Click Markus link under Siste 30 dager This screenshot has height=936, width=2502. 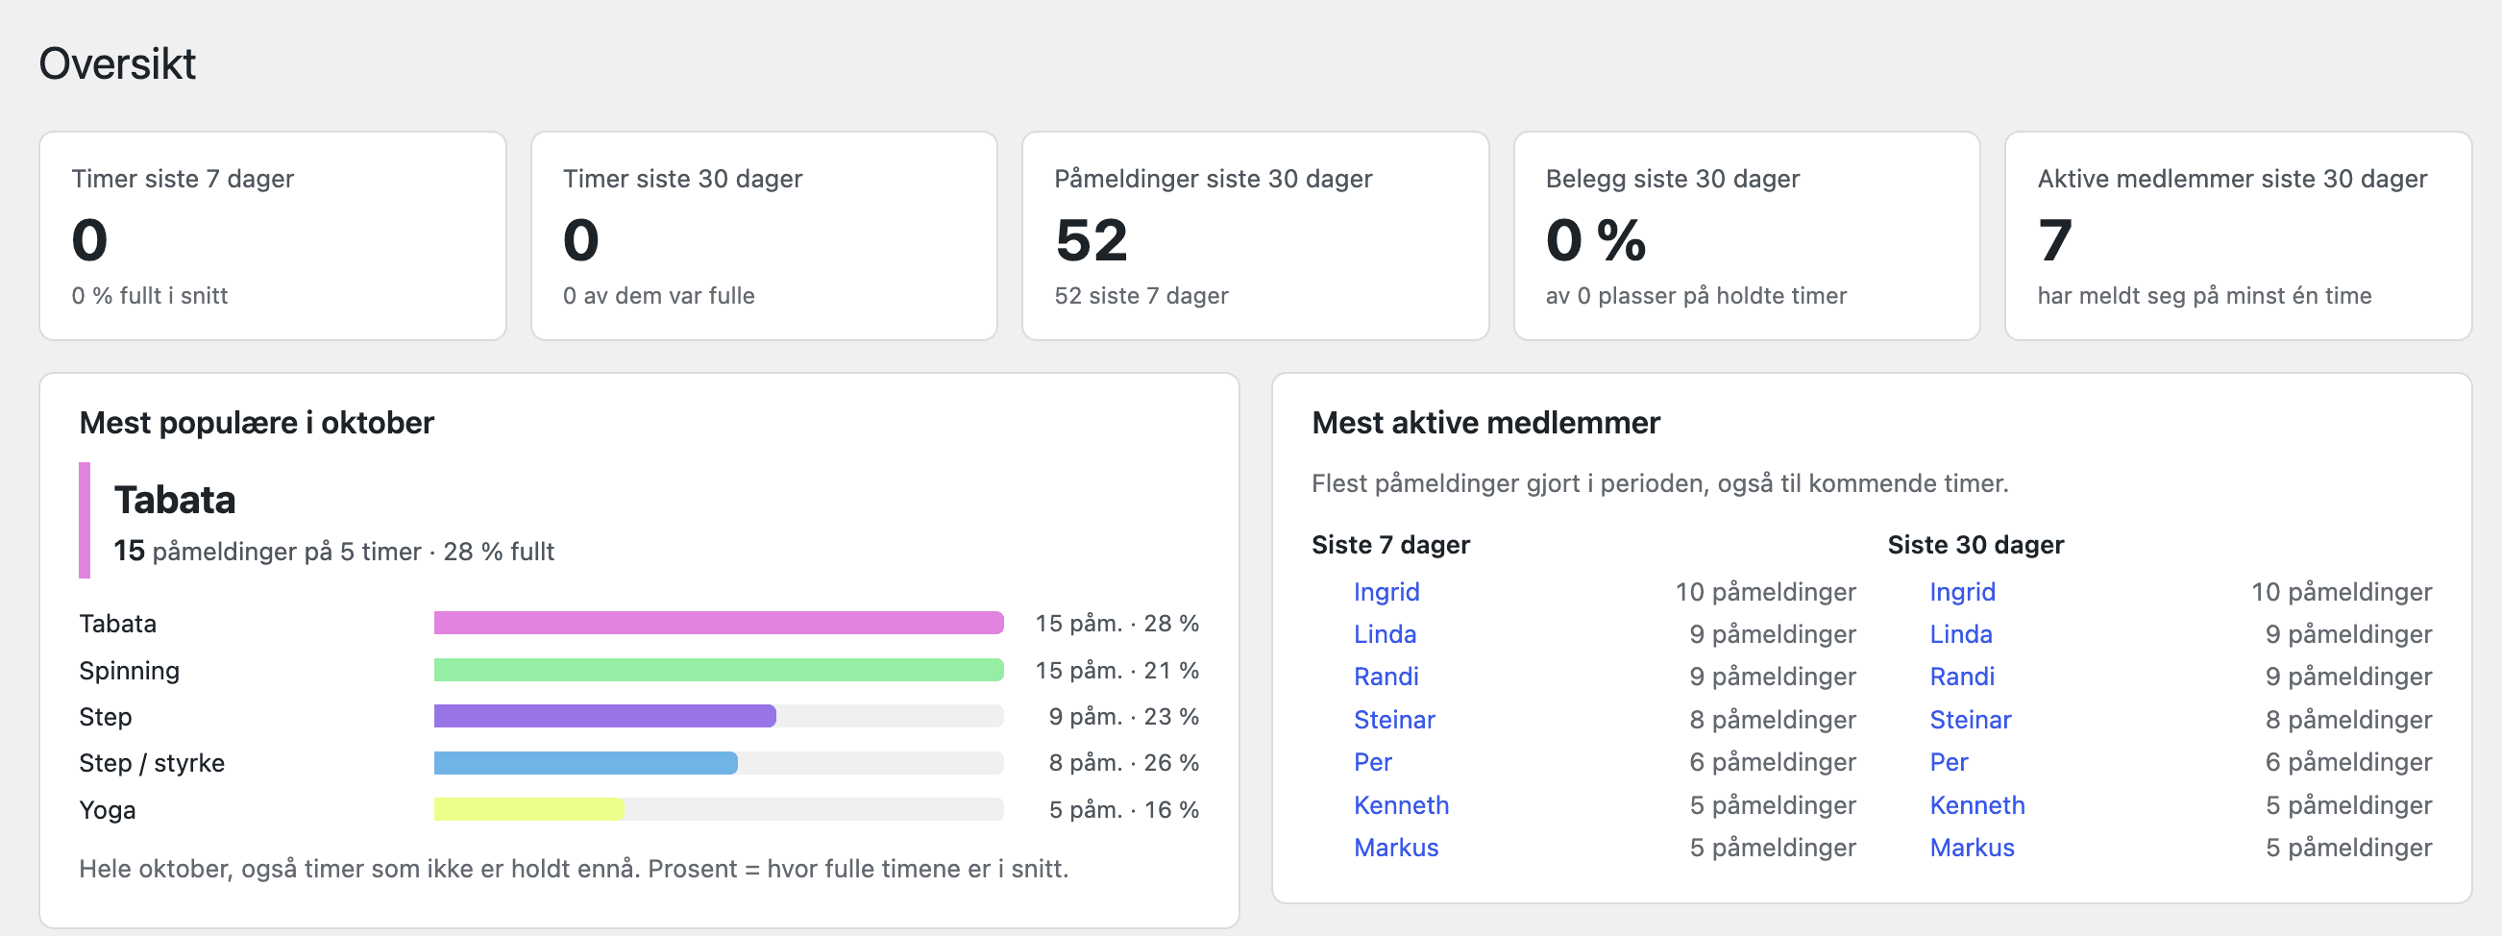point(1972,848)
